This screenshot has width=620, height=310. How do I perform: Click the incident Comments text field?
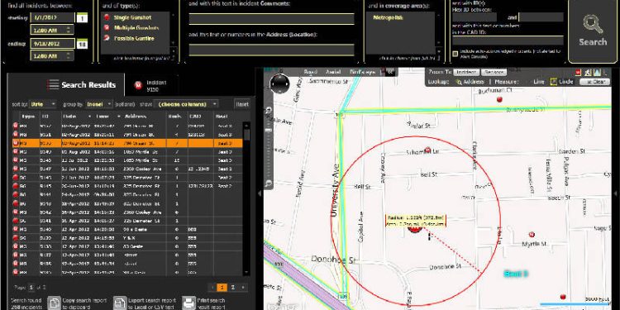tap(271, 19)
